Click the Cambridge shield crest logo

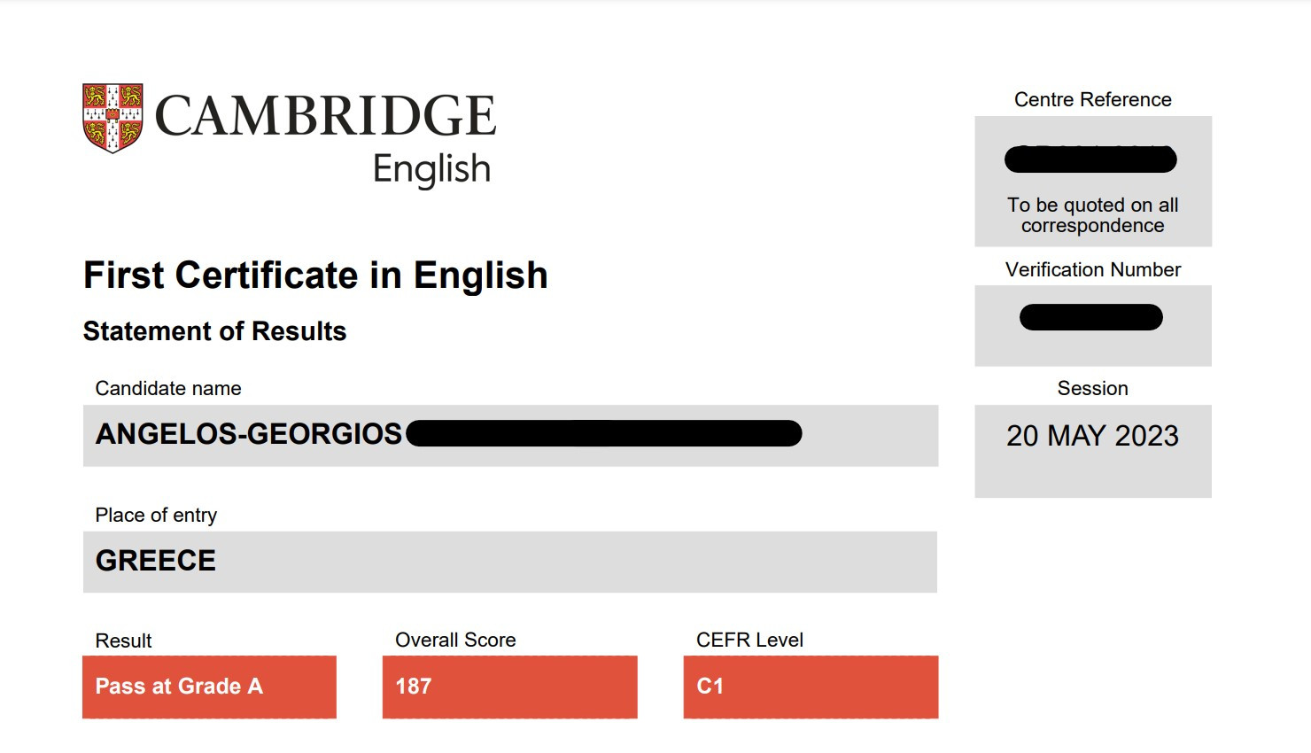pyautogui.click(x=112, y=118)
